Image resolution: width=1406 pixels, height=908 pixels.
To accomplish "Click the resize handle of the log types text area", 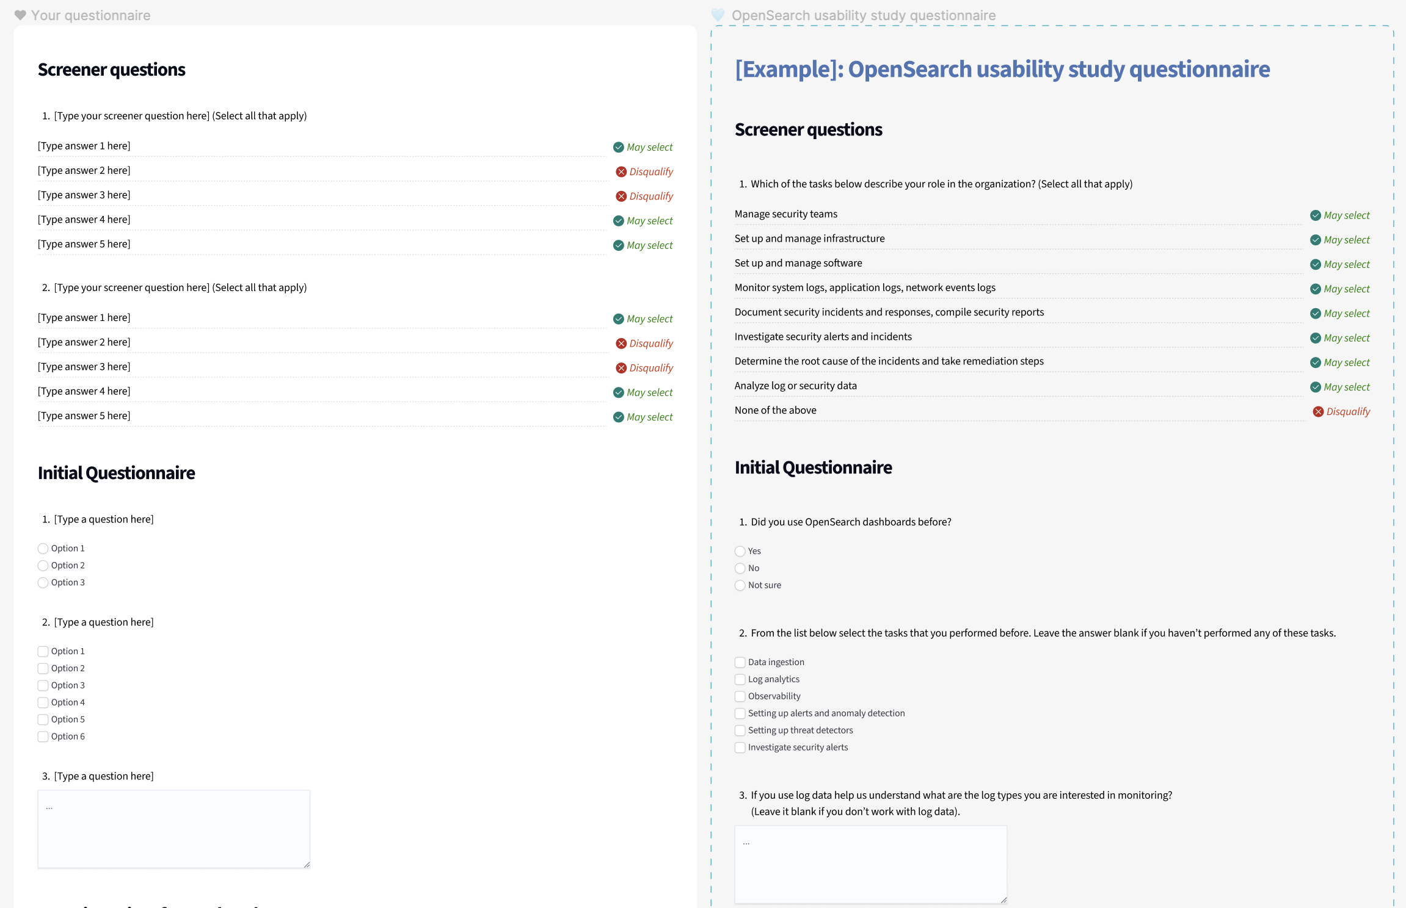I will (x=1004, y=899).
